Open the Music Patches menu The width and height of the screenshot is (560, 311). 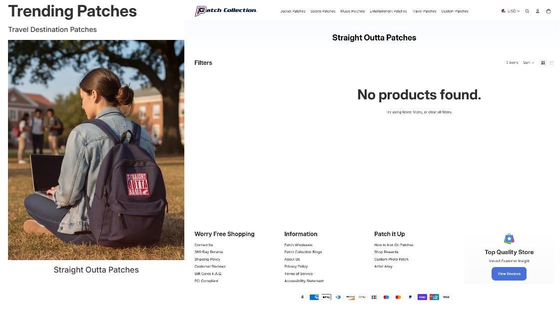click(353, 11)
